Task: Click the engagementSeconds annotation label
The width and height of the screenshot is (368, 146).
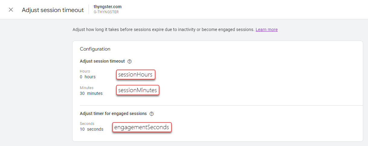Action: 142,127
